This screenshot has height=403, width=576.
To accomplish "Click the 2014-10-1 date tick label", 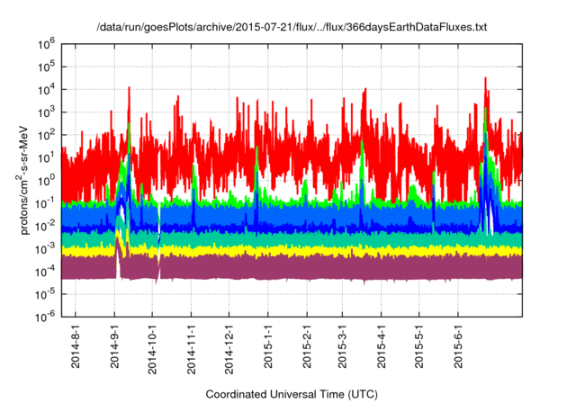I will click(152, 349).
